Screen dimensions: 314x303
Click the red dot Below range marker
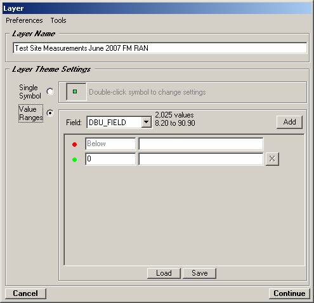(74, 144)
